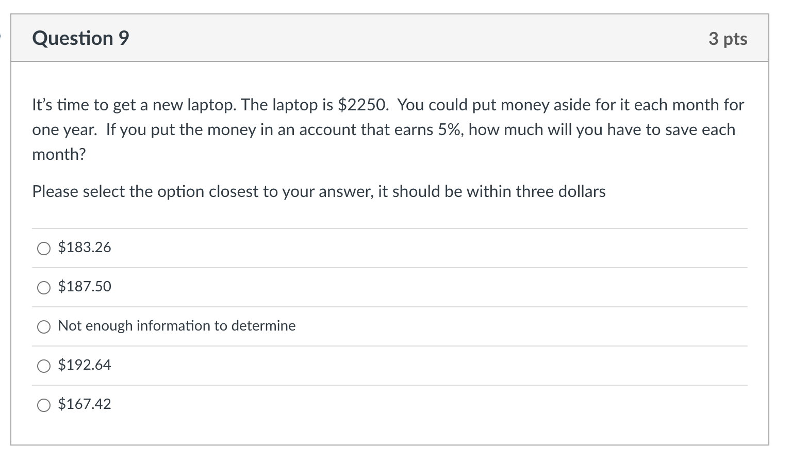Click the $167.42 answer label text

(x=84, y=404)
